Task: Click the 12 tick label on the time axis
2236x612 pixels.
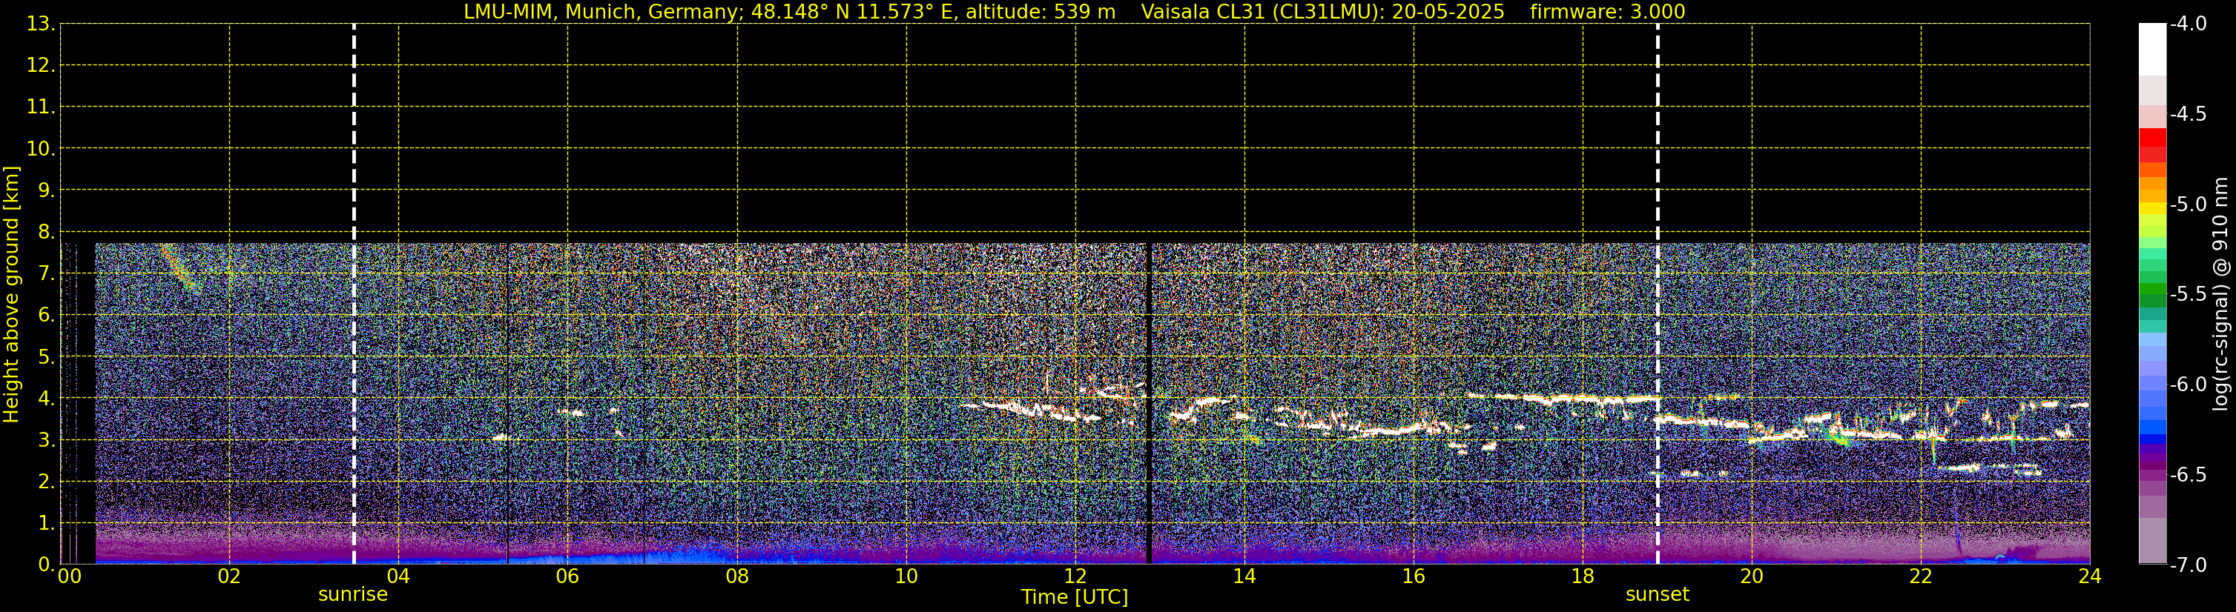Action: pos(1075,577)
